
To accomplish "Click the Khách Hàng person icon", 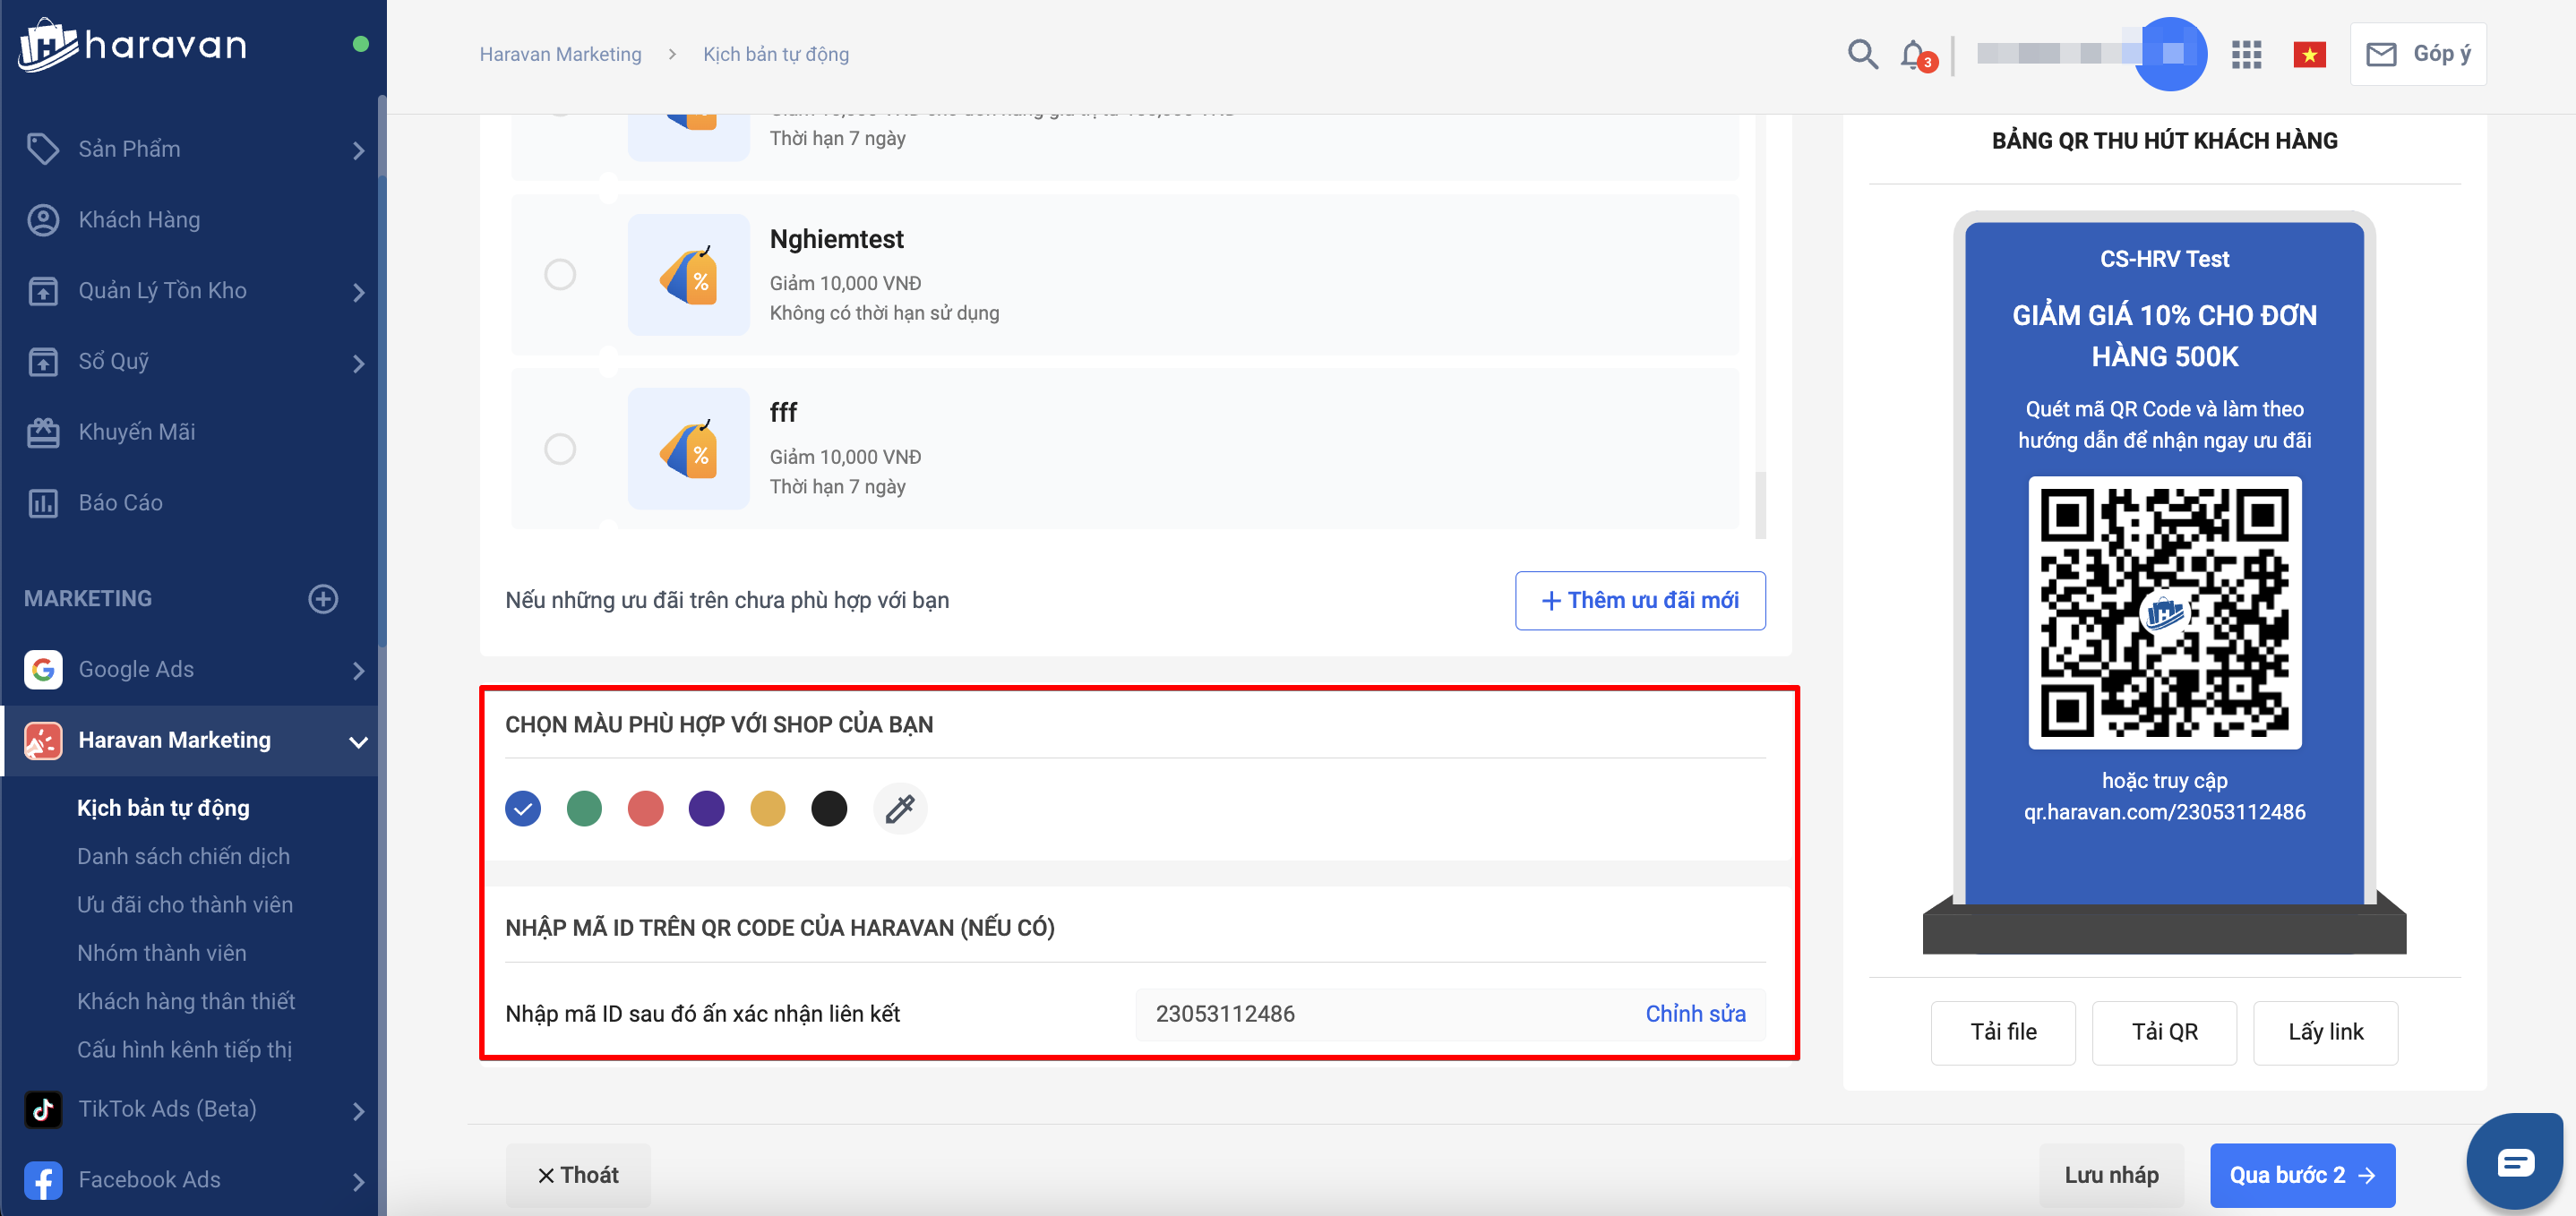I will click(43, 220).
